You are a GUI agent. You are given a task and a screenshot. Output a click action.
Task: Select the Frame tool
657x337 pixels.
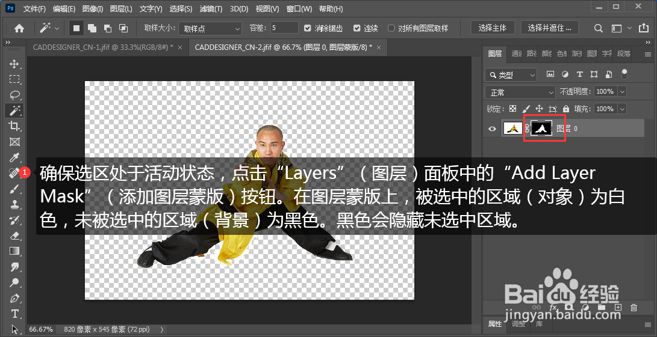[x=14, y=142]
